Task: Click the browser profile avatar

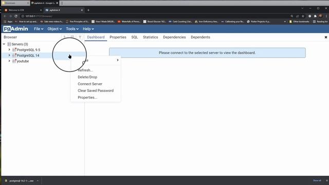Action: (x=320, y=16)
